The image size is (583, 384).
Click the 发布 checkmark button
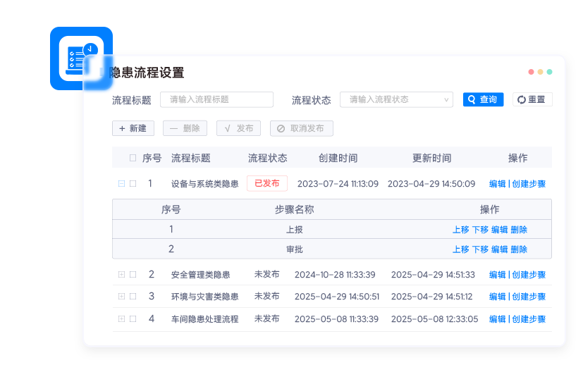(238, 128)
